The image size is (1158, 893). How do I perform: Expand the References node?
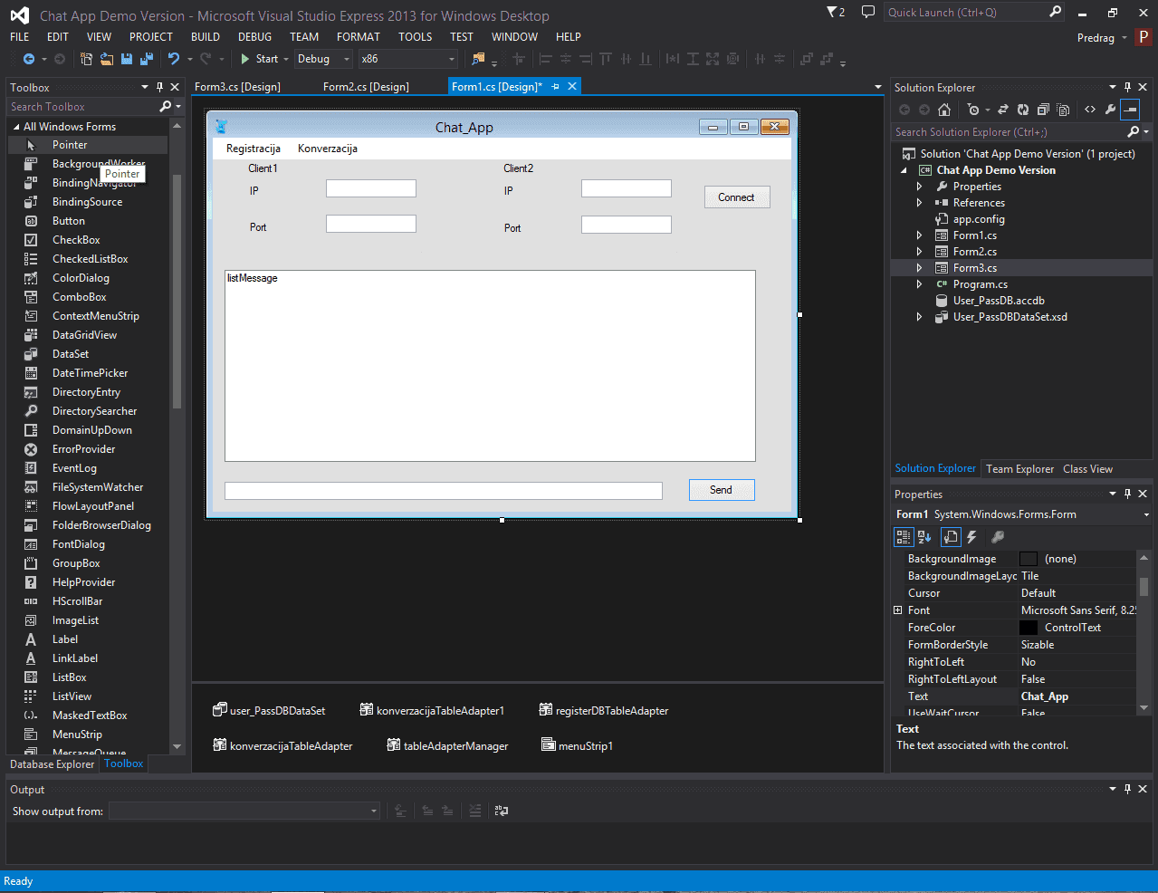point(920,203)
